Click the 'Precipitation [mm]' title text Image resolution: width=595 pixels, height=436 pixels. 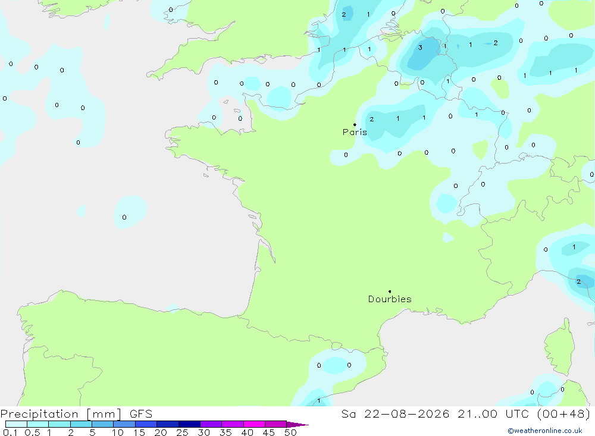point(61,414)
